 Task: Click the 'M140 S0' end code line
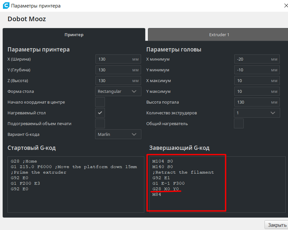tap(163, 167)
